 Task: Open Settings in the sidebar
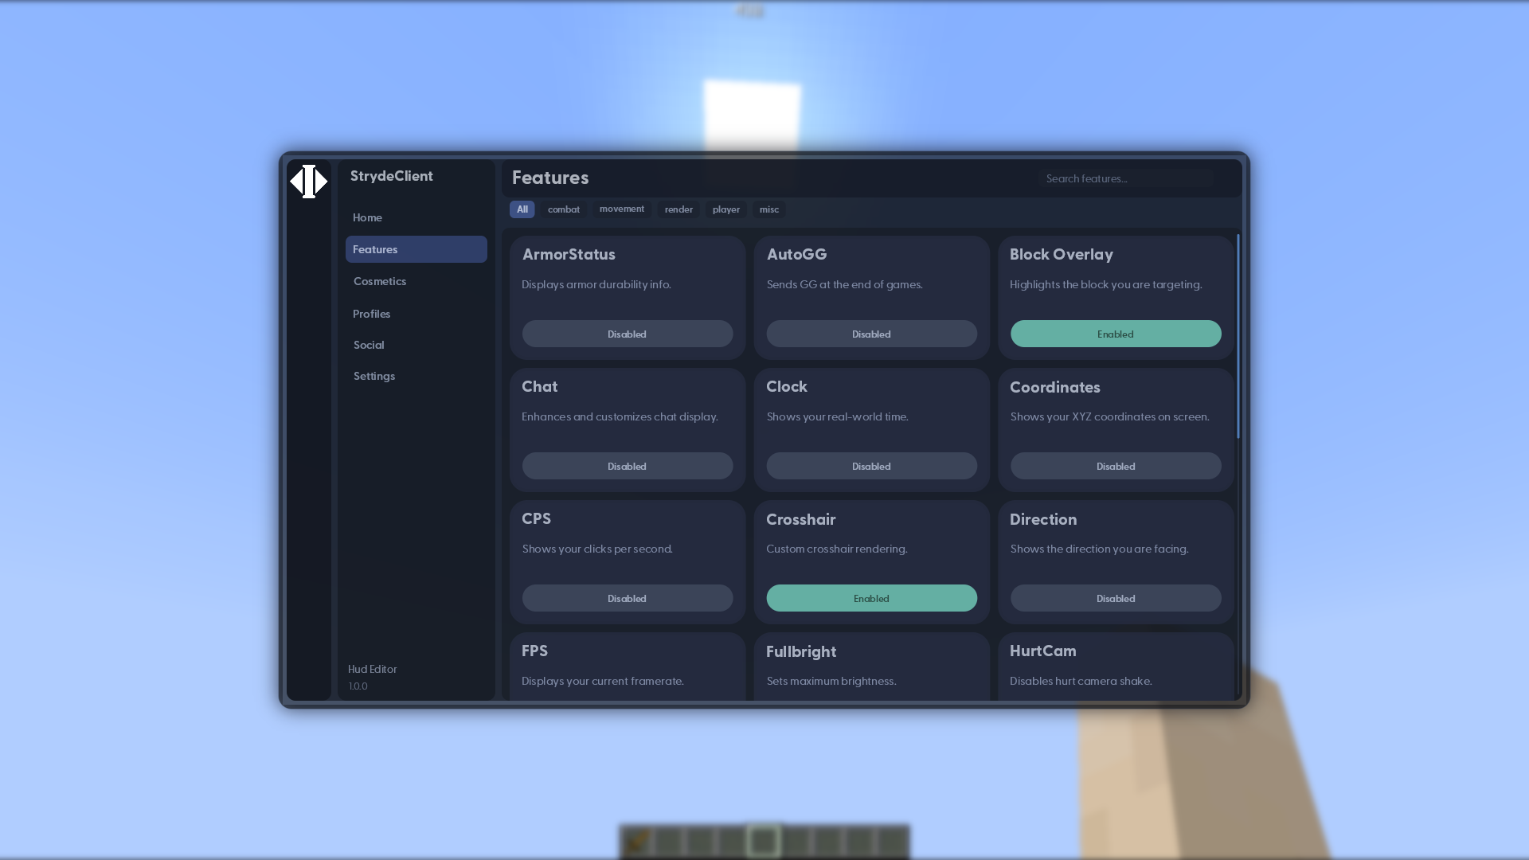tap(374, 376)
